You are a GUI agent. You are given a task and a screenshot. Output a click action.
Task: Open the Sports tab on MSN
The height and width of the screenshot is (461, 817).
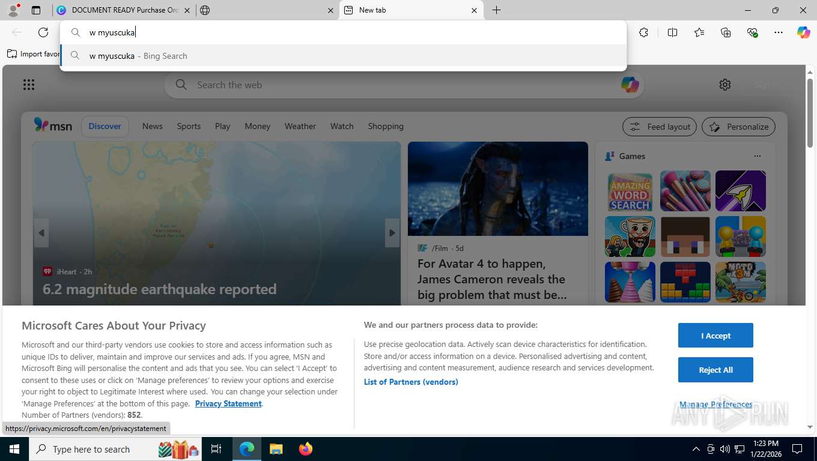coord(189,126)
